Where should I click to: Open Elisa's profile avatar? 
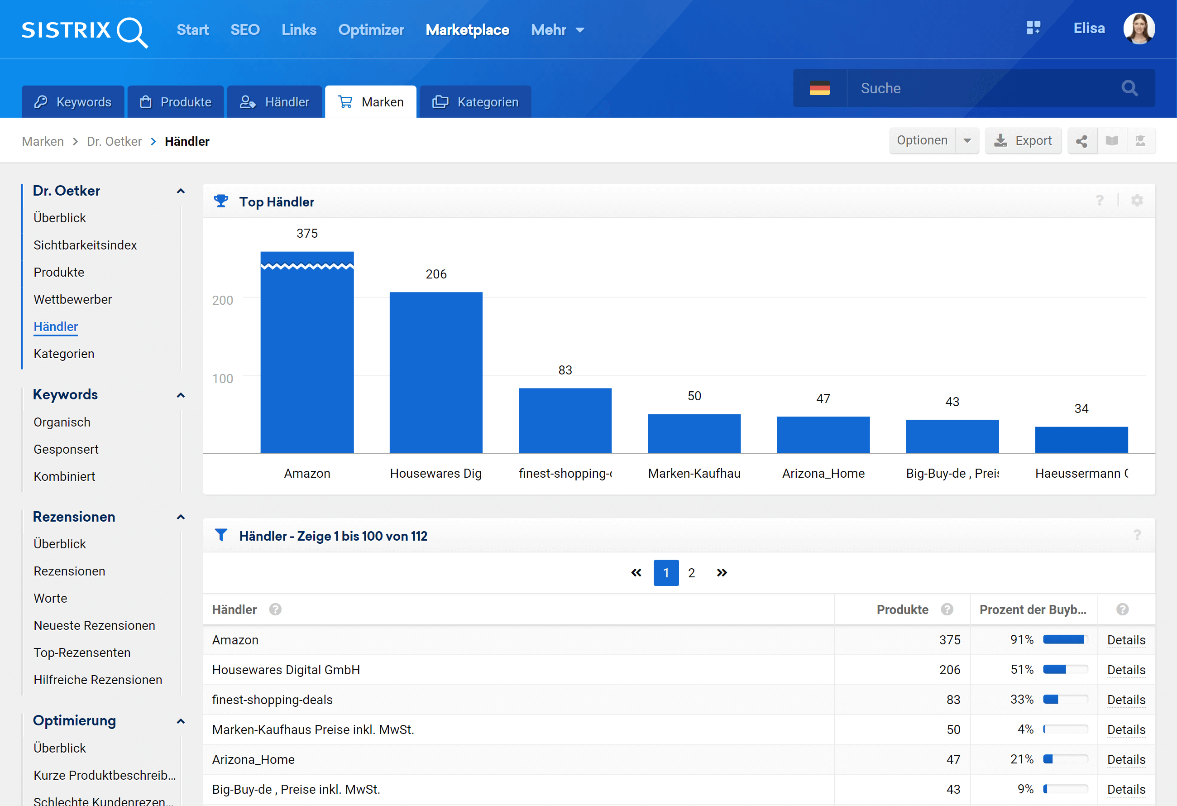pos(1139,29)
